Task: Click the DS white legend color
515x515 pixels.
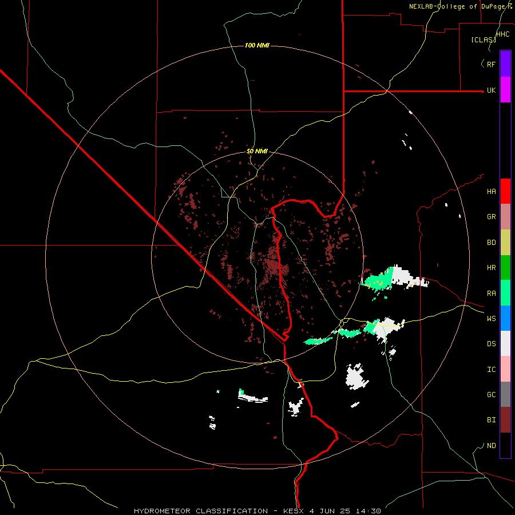Action: (x=505, y=343)
